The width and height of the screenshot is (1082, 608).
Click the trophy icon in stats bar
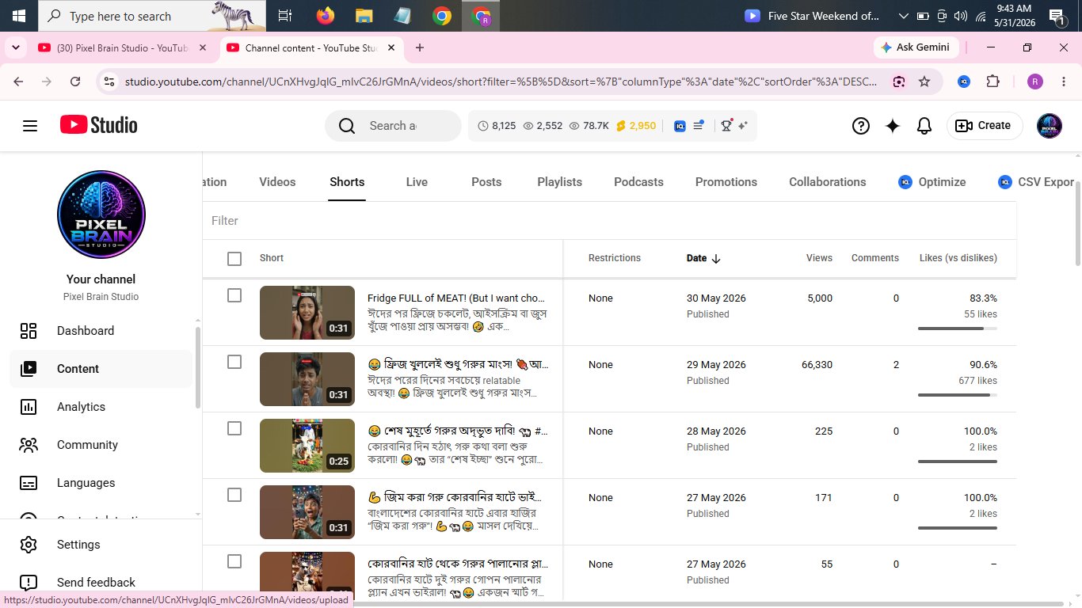(726, 125)
